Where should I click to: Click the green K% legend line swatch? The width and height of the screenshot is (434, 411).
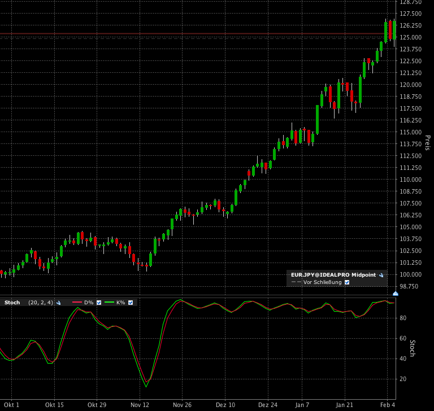tap(109, 303)
